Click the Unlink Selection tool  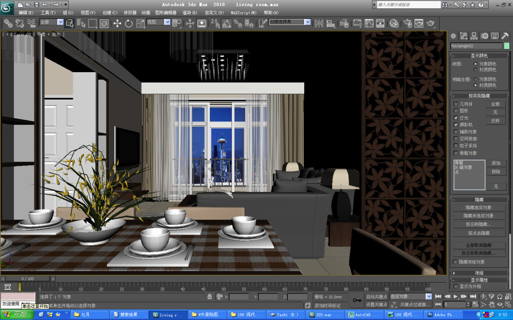tap(19, 23)
